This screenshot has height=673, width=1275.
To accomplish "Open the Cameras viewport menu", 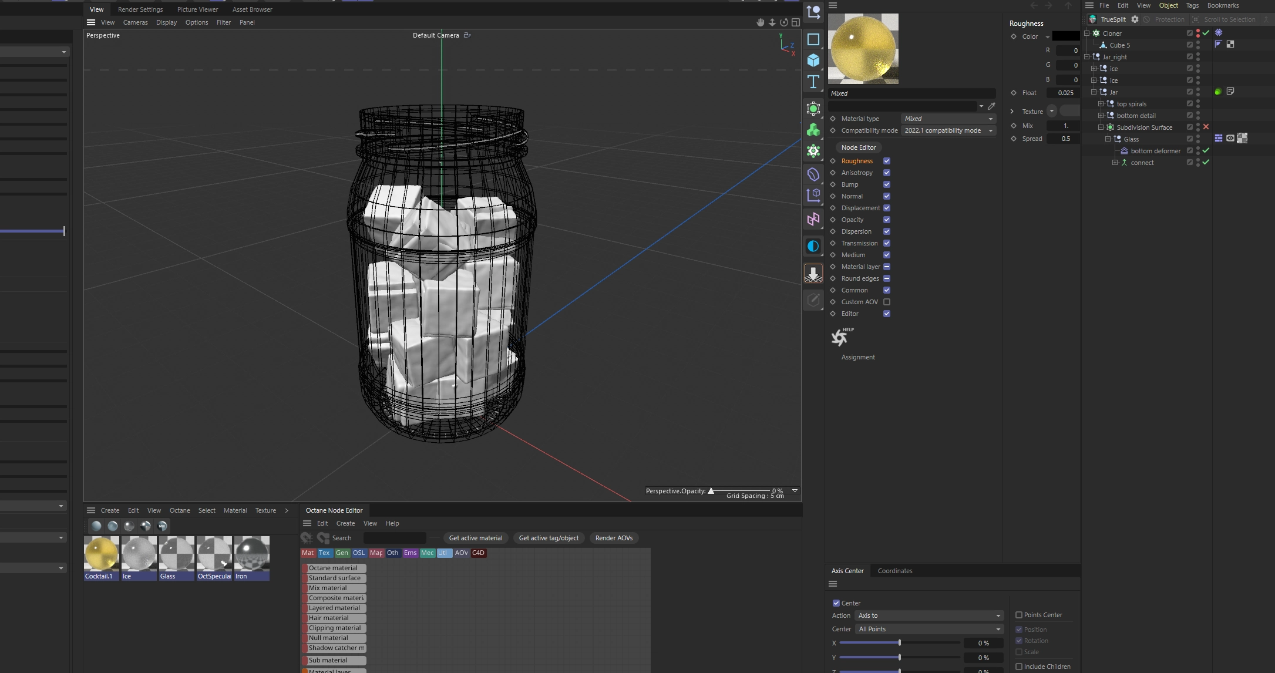I will click(x=135, y=22).
